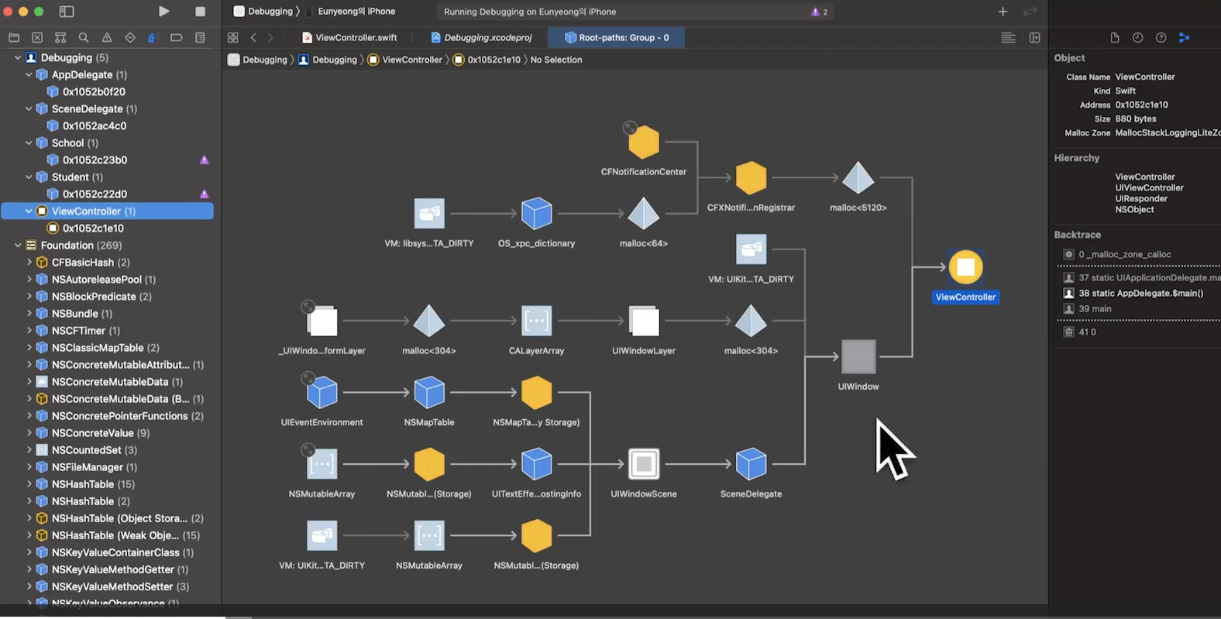Select backtrace frame 0 _malloc_zone_calloc
Viewport: 1221px width, 619px height.
pyautogui.click(x=1124, y=254)
